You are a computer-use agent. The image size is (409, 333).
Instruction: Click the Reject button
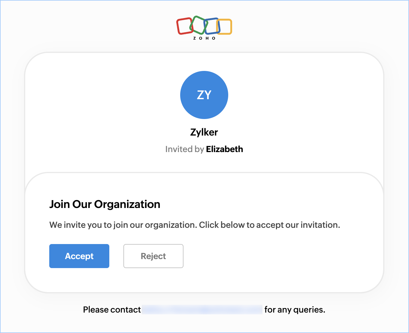pos(153,256)
